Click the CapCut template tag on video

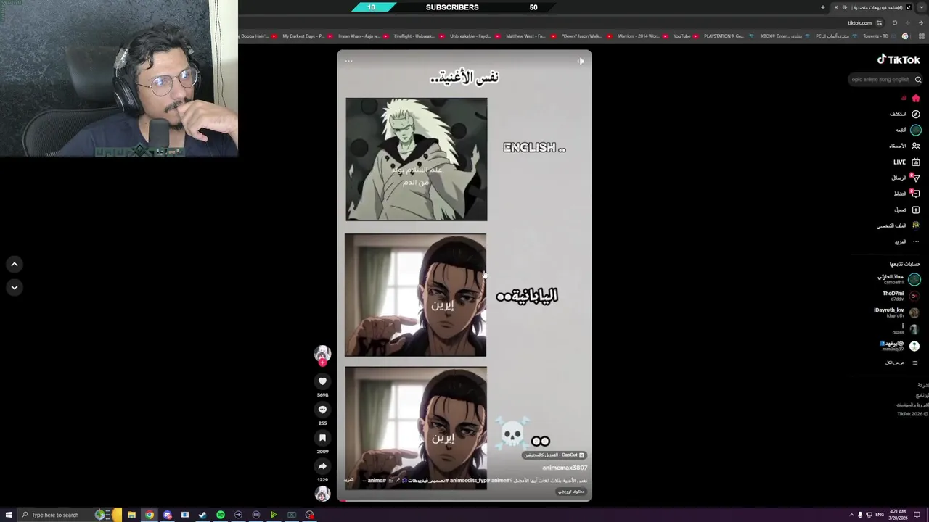click(554, 455)
